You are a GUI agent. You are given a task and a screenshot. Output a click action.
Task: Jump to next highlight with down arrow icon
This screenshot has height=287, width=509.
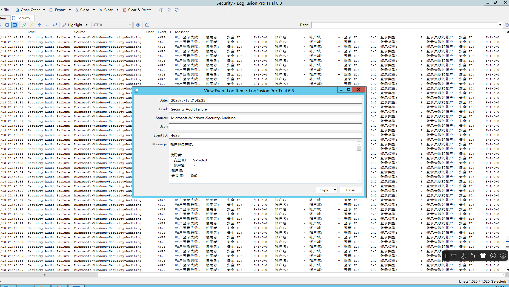(x=47, y=25)
